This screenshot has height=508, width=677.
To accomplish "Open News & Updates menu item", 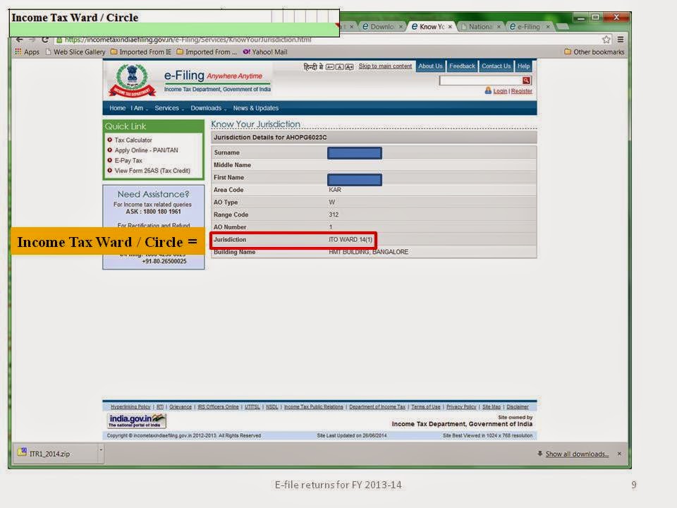I will 255,108.
